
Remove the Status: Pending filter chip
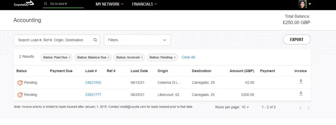pyautogui.click(x=175, y=57)
